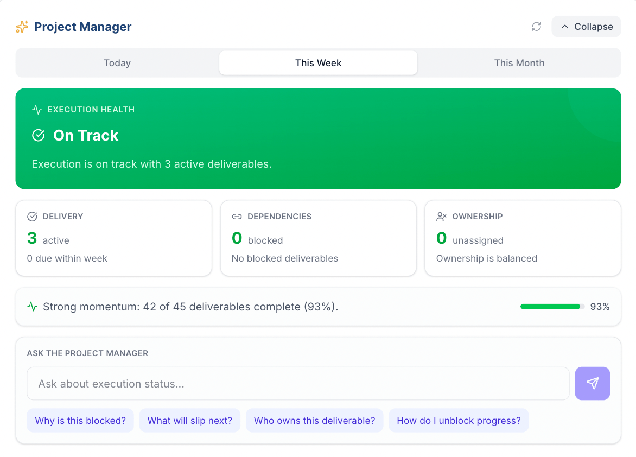Click the person icon on the Ownership card

442,215
